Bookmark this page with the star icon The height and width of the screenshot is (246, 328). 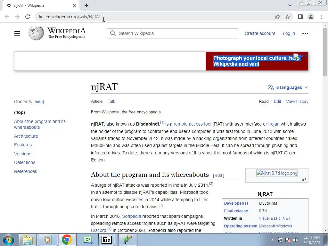[288, 17]
